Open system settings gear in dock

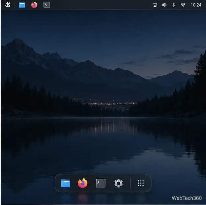(x=118, y=183)
